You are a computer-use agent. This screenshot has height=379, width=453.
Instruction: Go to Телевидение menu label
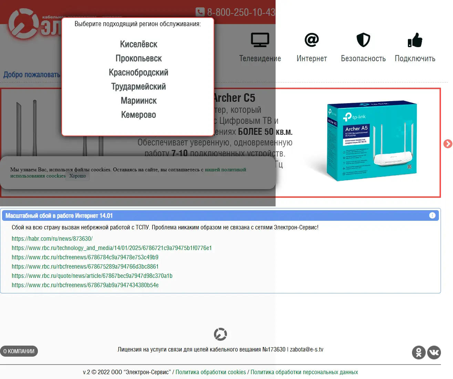click(x=260, y=58)
